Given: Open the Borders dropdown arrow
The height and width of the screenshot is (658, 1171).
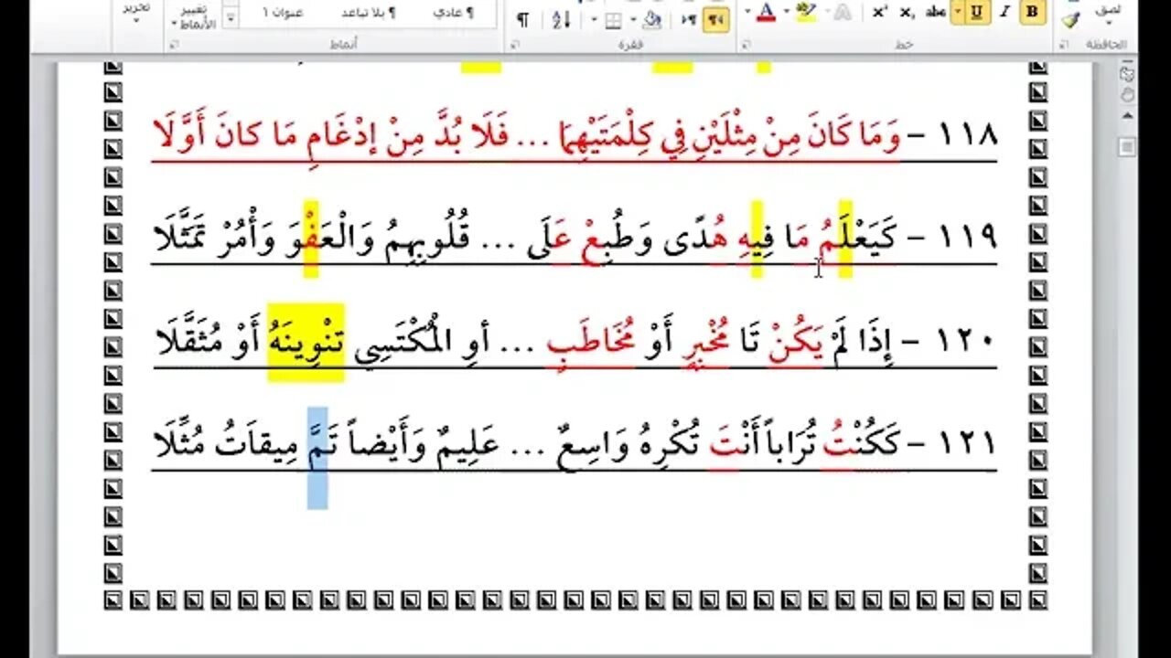Looking at the screenshot, I should click(x=594, y=19).
